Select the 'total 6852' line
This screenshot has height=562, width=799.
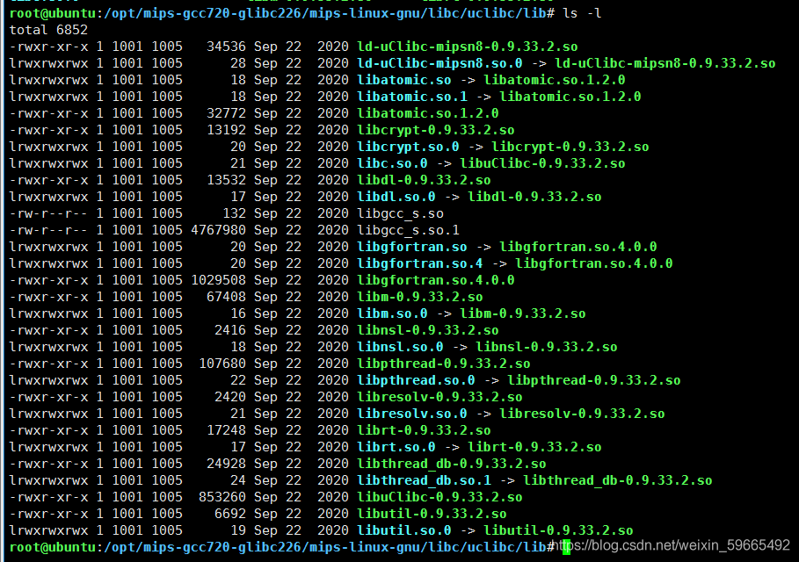(x=48, y=30)
